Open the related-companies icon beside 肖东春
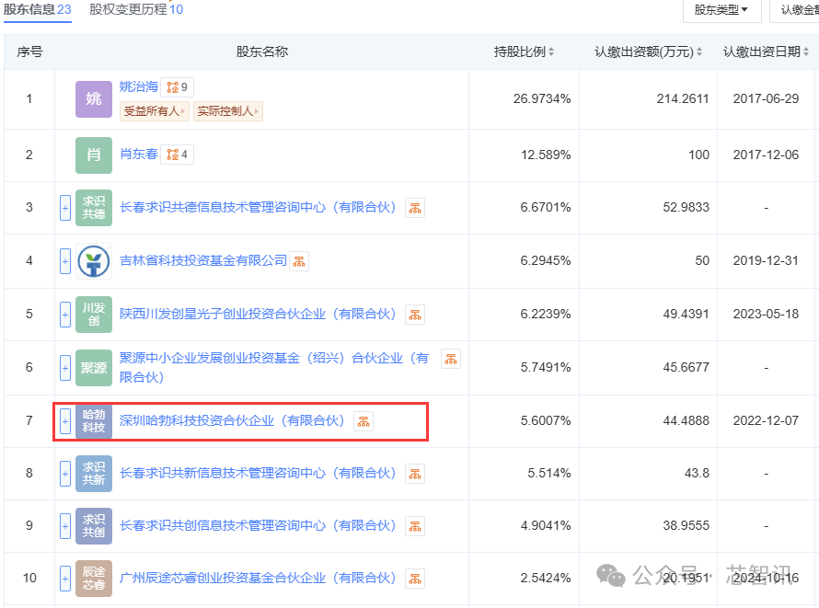This screenshot has width=819, height=608. [177, 155]
